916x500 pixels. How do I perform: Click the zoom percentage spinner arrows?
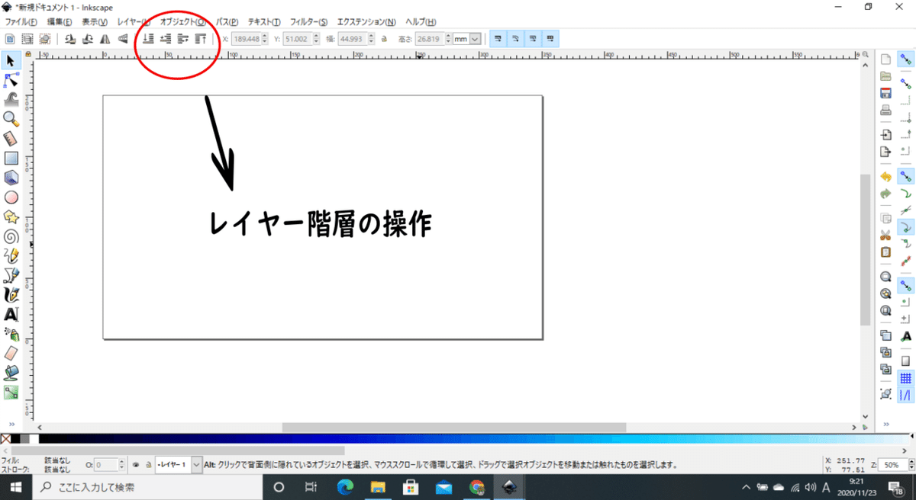[x=910, y=464]
